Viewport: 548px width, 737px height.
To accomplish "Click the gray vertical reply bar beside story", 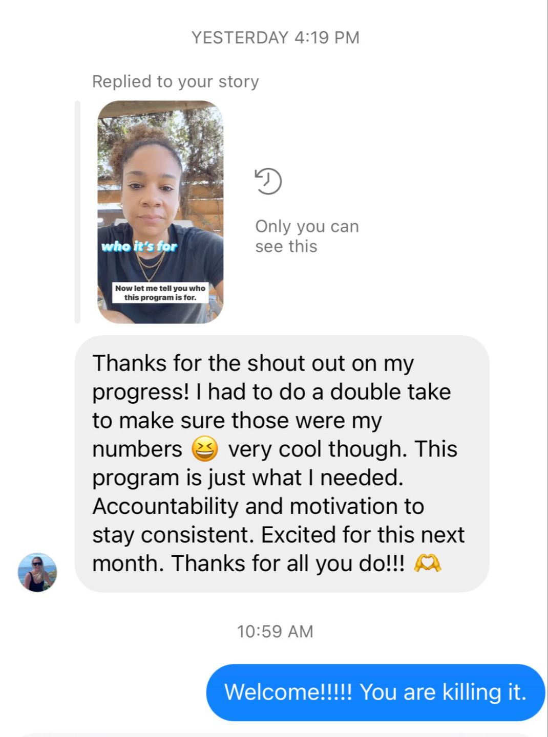I will (x=78, y=212).
